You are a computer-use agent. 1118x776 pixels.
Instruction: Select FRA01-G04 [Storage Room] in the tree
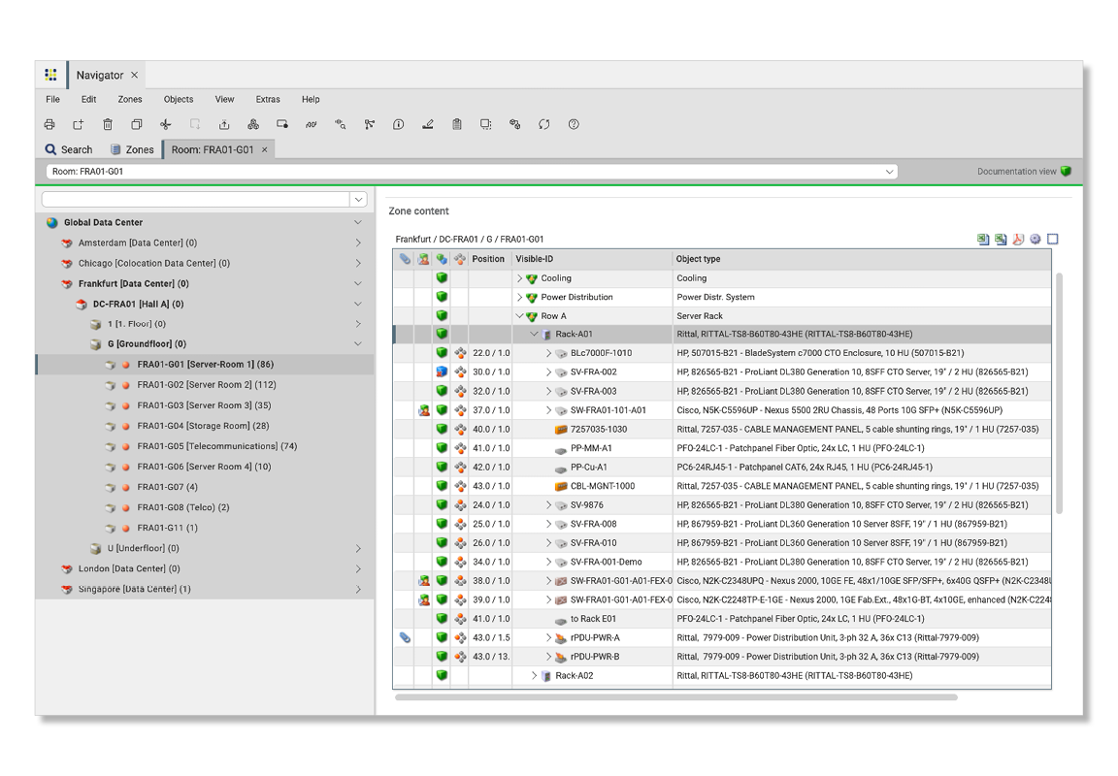pos(203,426)
